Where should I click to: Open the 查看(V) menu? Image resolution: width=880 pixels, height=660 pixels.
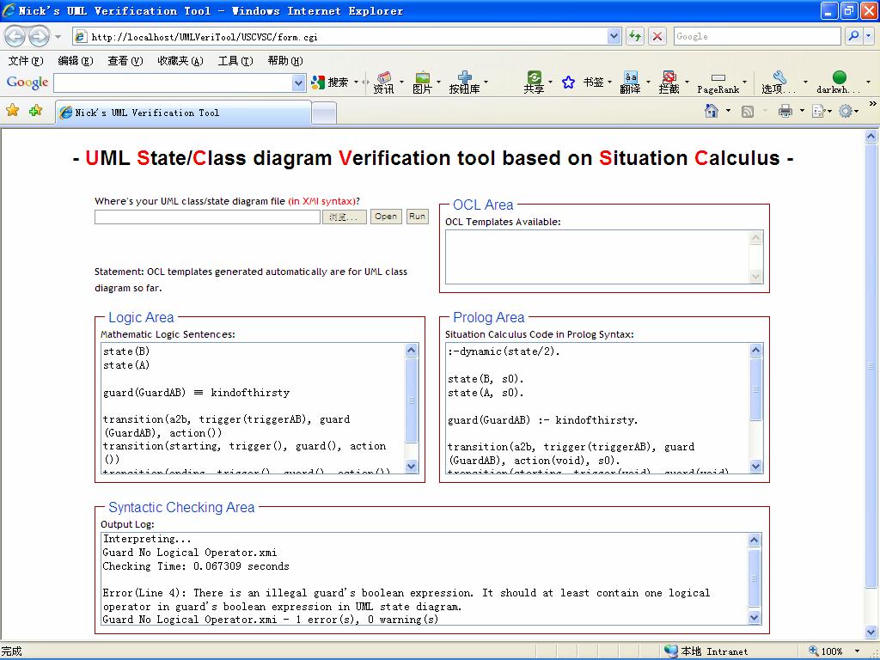(x=125, y=61)
